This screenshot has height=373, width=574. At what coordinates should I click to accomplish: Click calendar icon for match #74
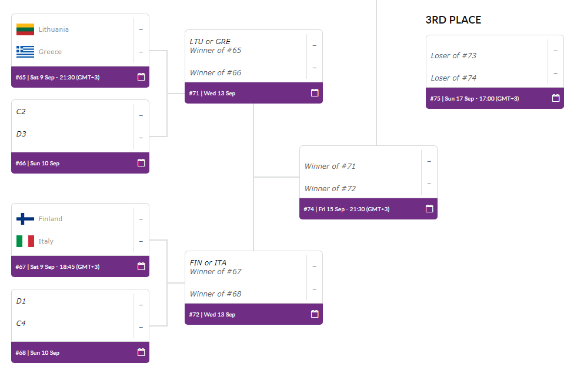click(x=429, y=209)
